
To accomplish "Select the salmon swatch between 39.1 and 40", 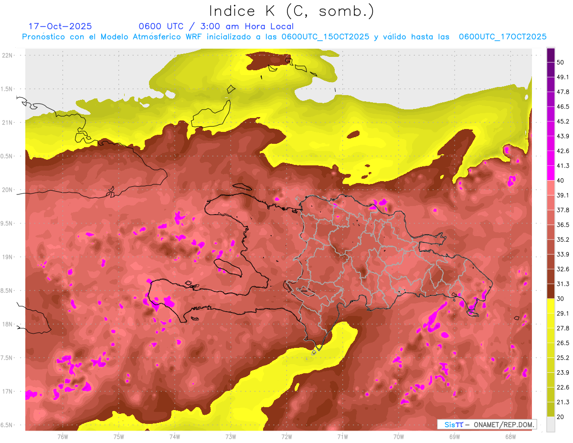I will pos(551,187).
